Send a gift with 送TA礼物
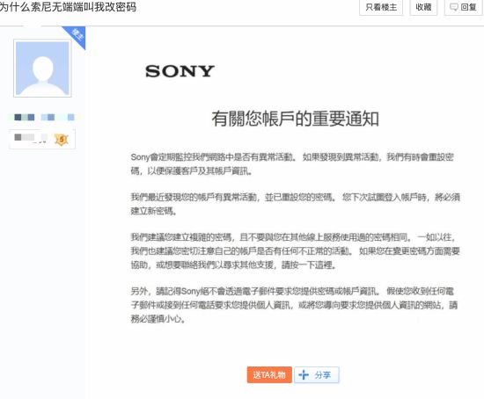484x399 pixels. [269, 375]
